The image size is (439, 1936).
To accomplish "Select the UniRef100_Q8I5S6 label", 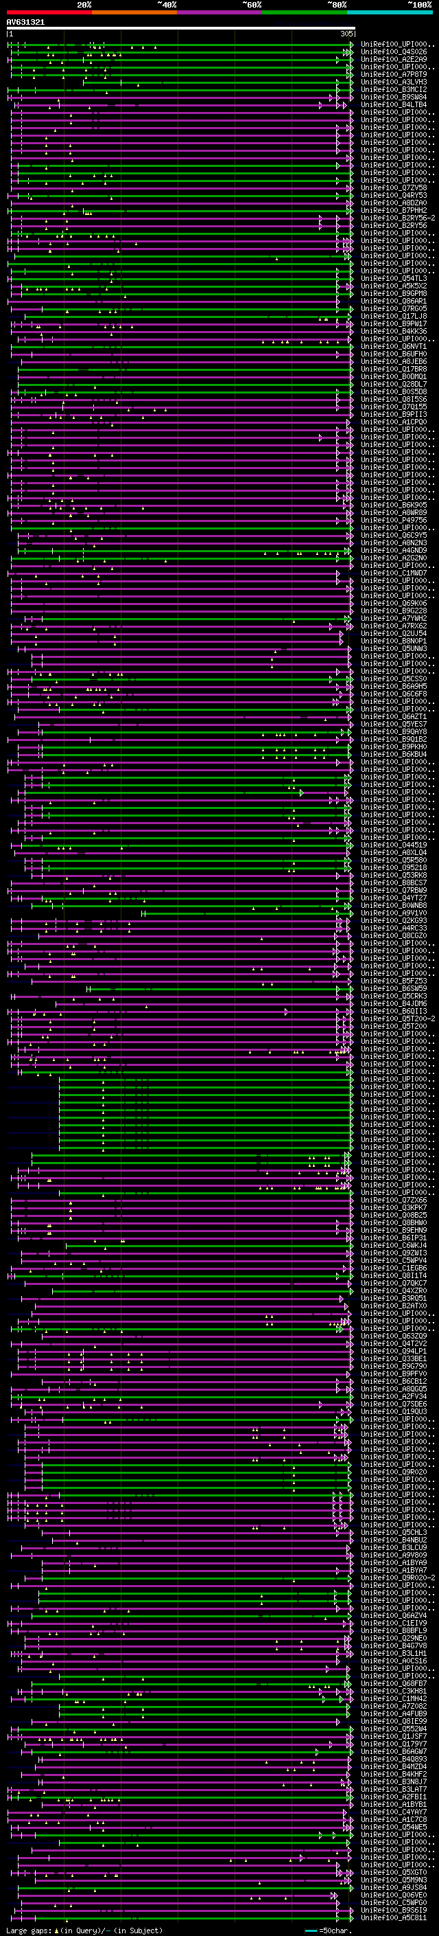I will pyautogui.click(x=394, y=399).
